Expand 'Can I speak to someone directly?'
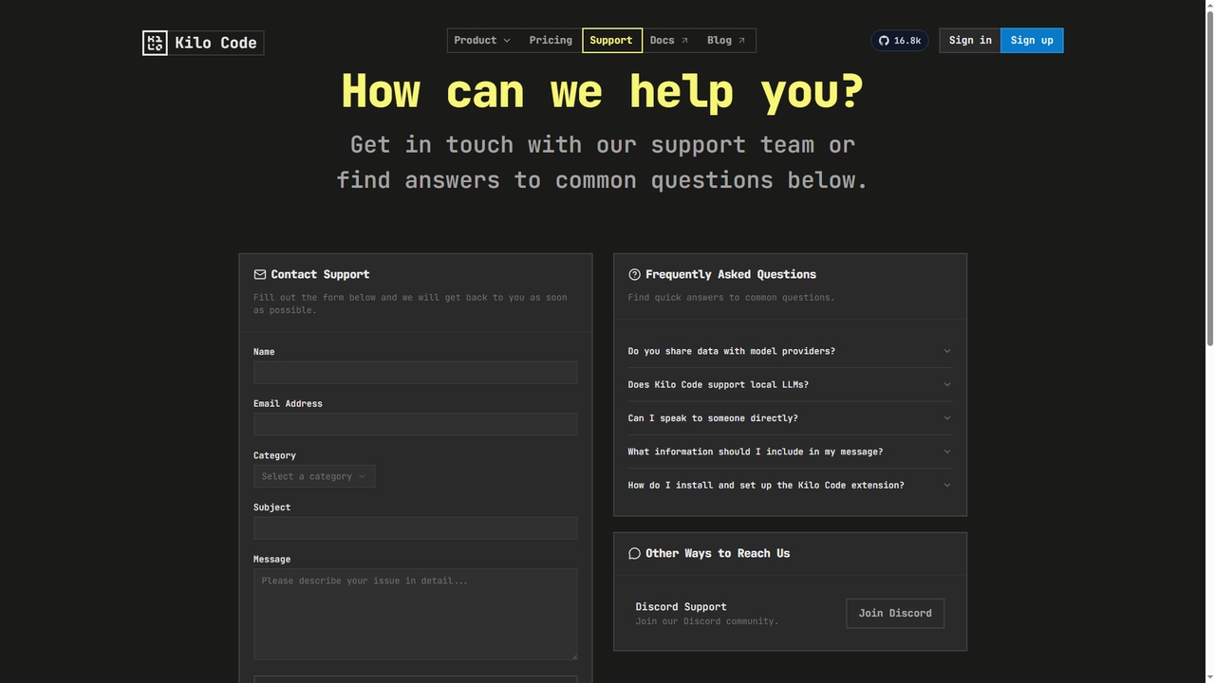Screen dimensions: 1215x683 click(x=790, y=418)
